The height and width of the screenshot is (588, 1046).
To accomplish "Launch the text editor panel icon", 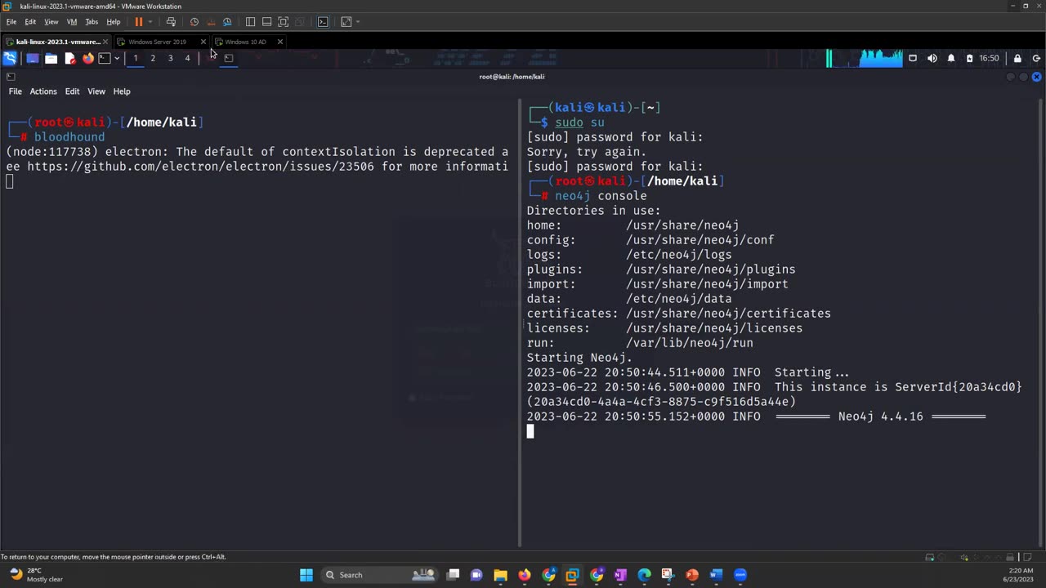I will pos(69,58).
